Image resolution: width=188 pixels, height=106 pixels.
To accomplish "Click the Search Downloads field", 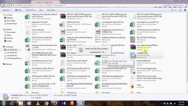I will pyautogui.click(x=178, y=5).
